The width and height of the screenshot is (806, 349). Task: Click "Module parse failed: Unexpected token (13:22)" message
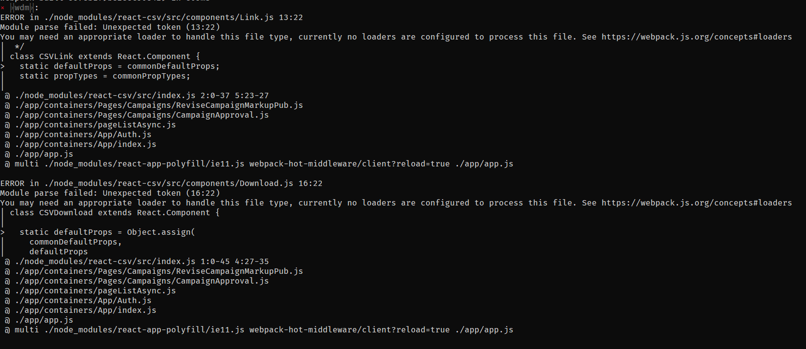tap(110, 27)
